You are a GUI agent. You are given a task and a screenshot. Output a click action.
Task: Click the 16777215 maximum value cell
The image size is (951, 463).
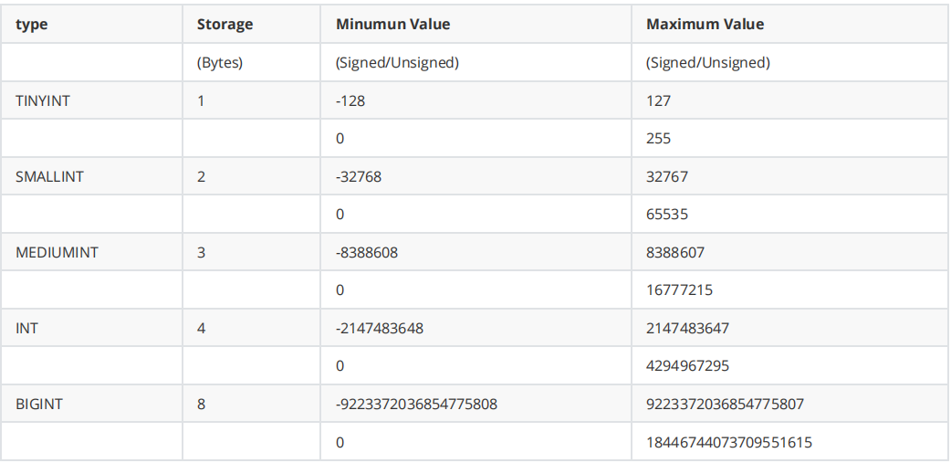pos(679,290)
